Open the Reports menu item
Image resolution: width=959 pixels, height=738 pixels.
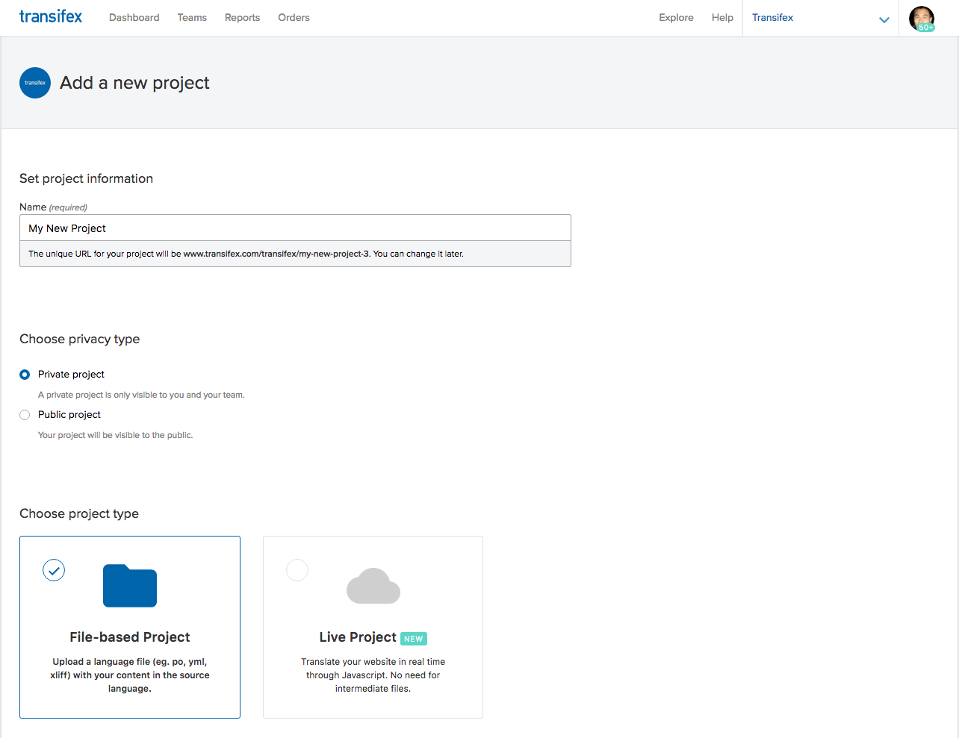click(243, 17)
